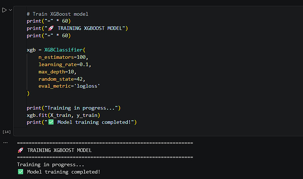Click the green checkmark in the output

20,172
